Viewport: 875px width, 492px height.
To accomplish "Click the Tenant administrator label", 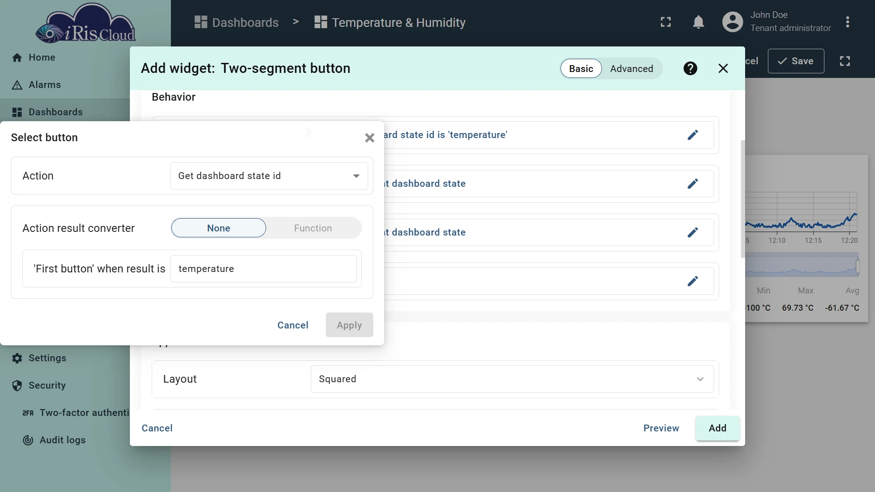I will (791, 28).
